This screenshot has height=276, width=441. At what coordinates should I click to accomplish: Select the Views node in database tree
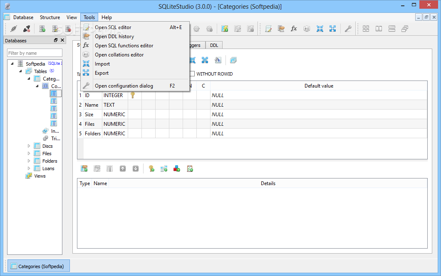(x=40, y=176)
